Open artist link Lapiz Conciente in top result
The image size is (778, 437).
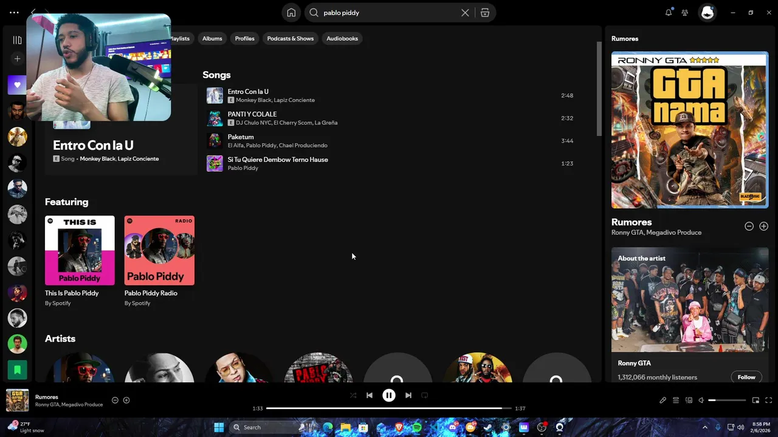point(138,158)
